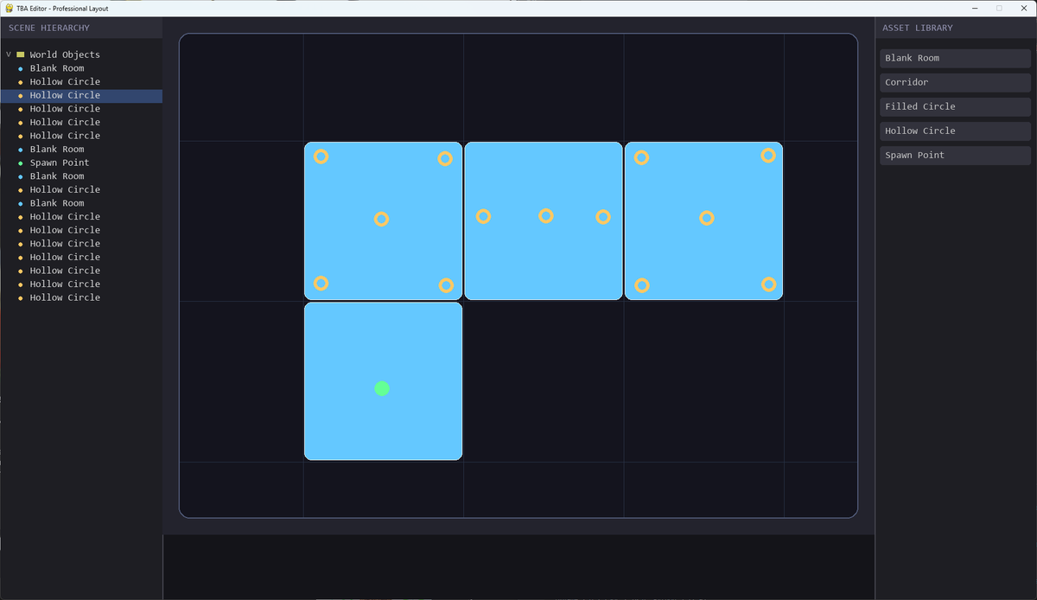Choose Hollow Circle in the Asset Library
Screen dimensions: 1037x600
(x=955, y=131)
